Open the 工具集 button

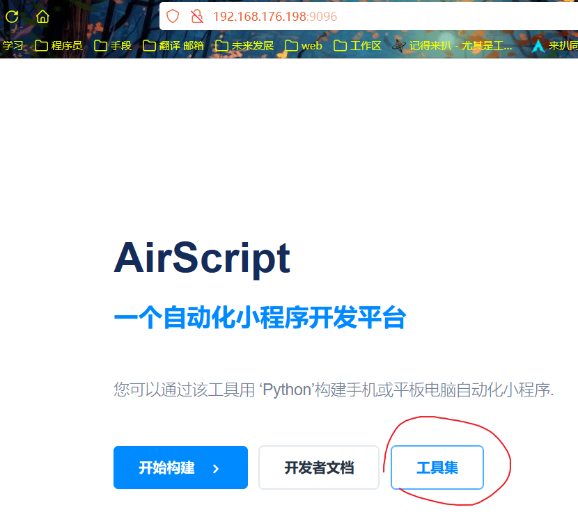click(x=437, y=467)
